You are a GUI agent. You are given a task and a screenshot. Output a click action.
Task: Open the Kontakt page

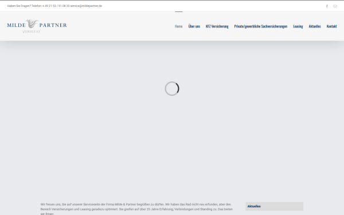click(x=331, y=26)
